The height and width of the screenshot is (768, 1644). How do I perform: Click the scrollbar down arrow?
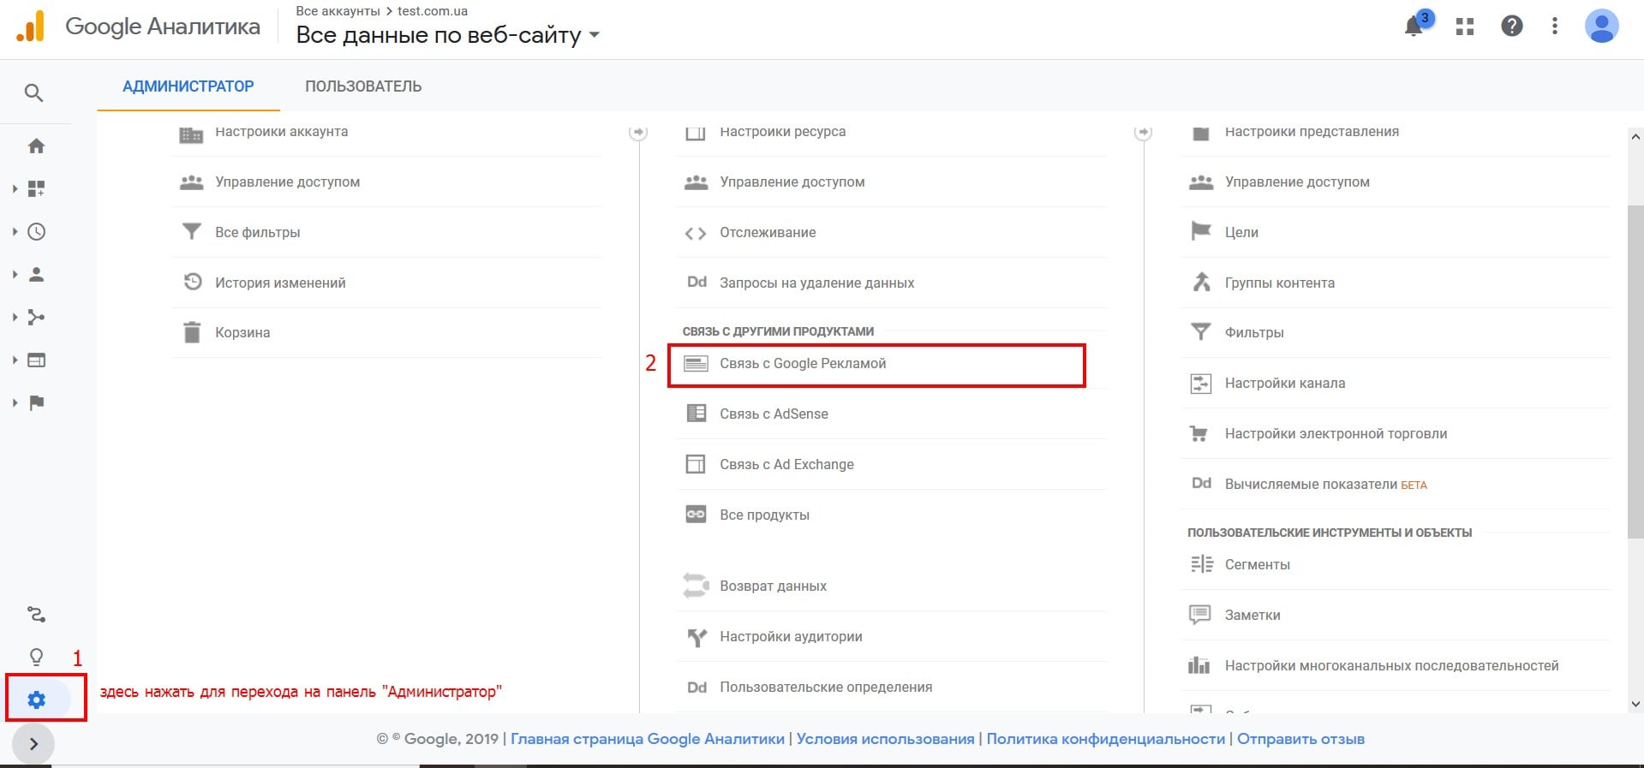(1635, 704)
